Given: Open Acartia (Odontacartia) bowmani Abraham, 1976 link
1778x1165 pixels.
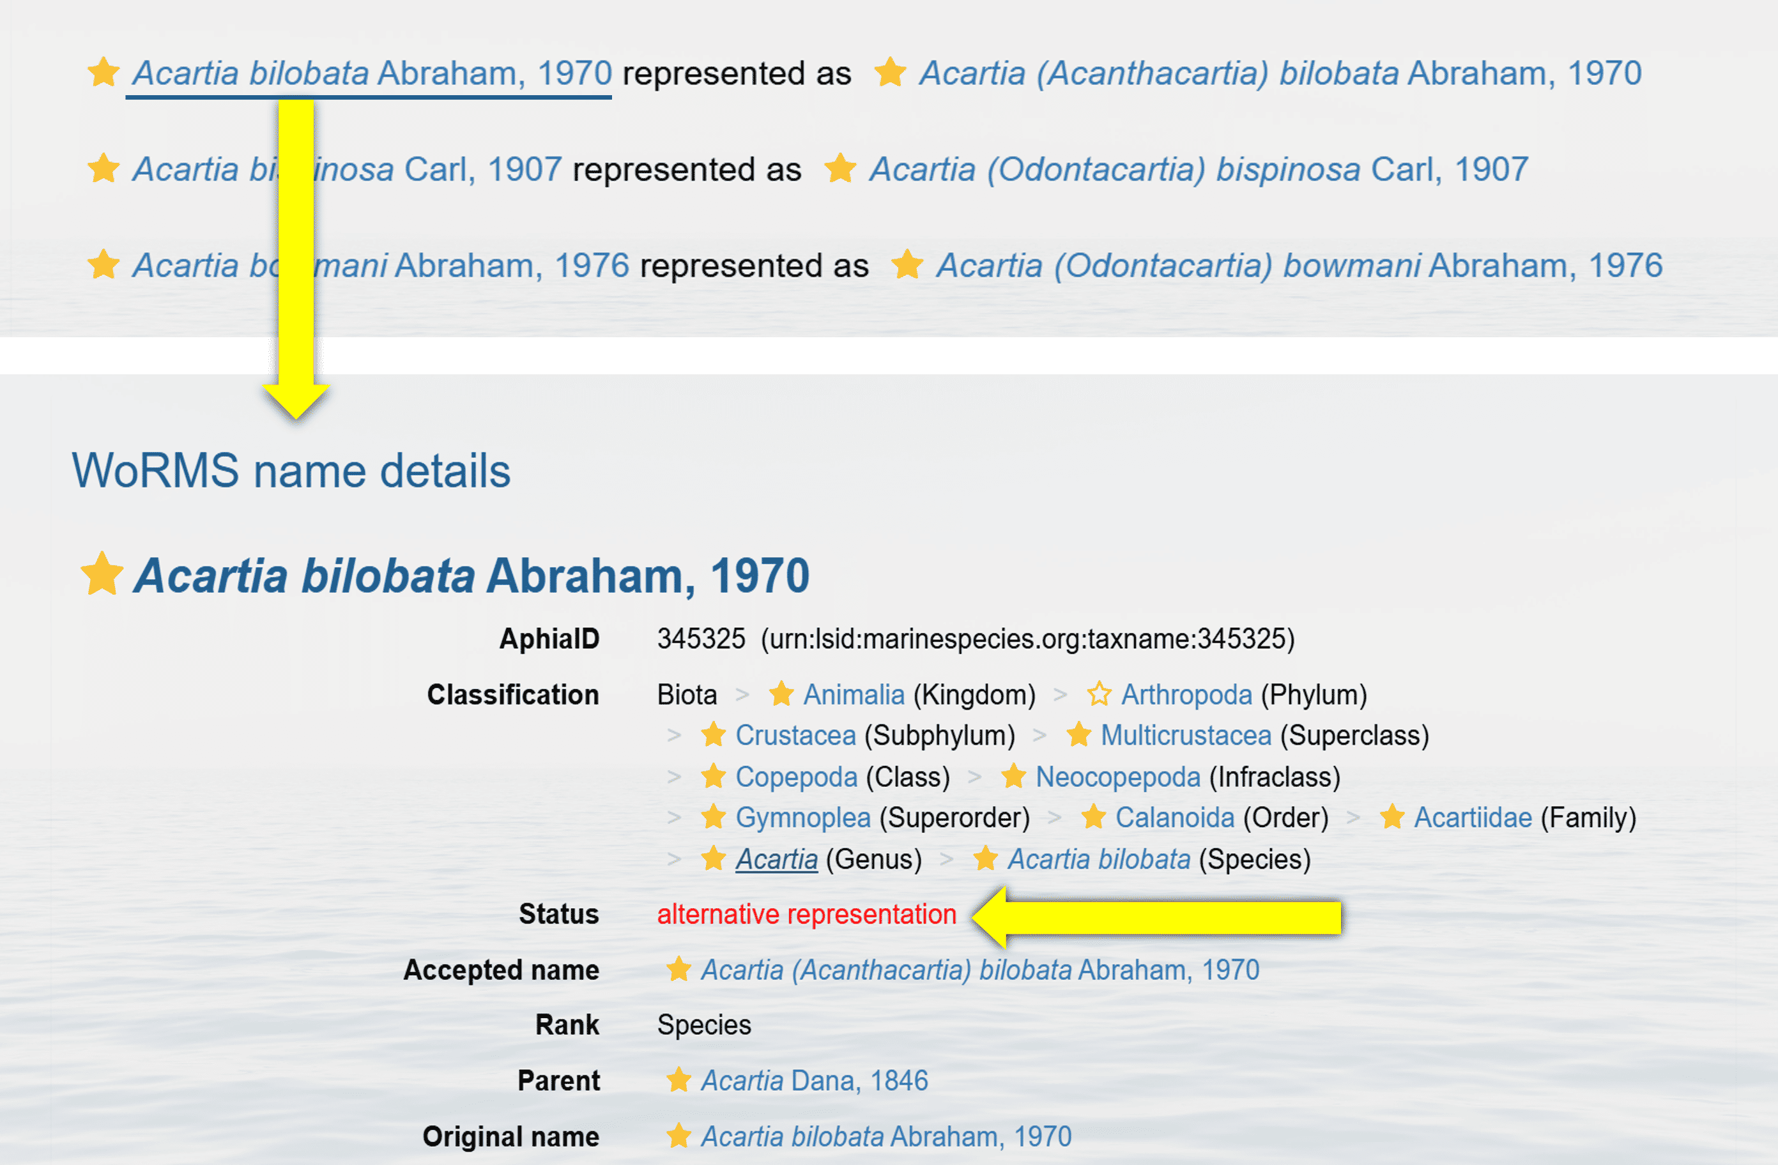Looking at the screenshot, I should pyautogui.click(x=1299, y=265).
